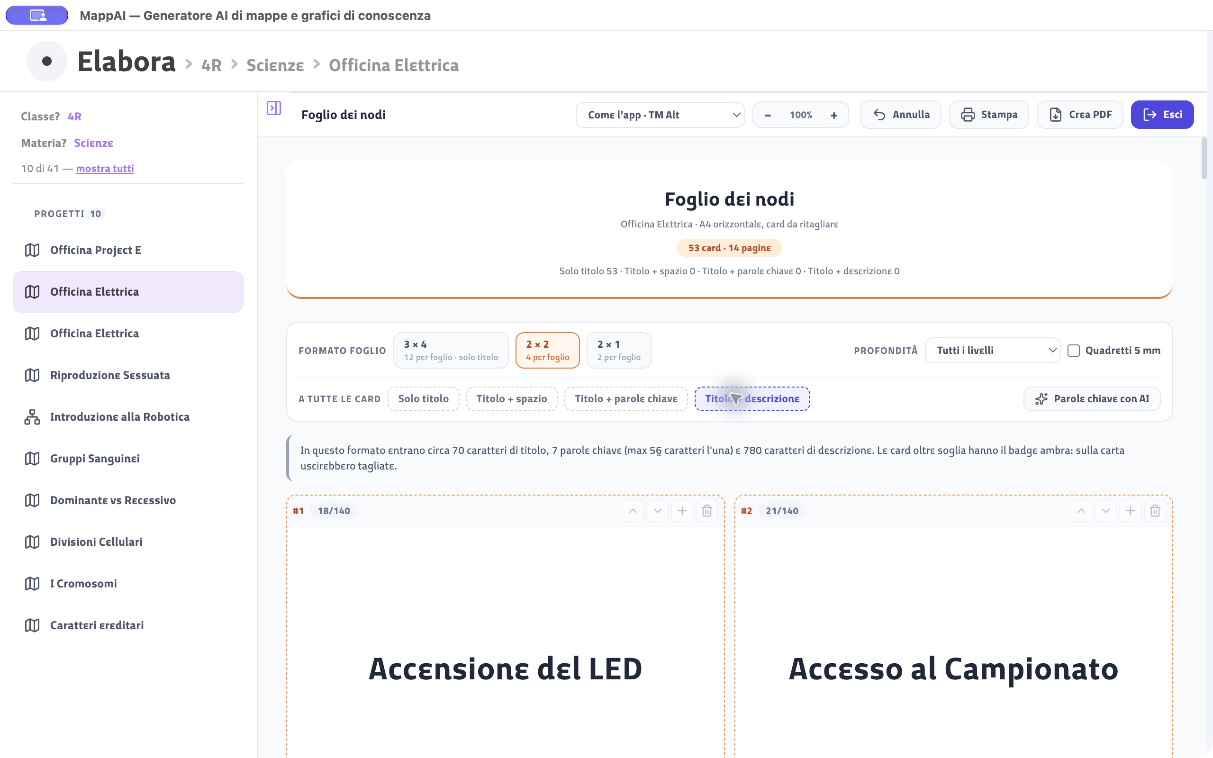Screen dimensions: 1213x758
Task: Click the screen-share icon in title bar
Action: click(x=37, y=15)
